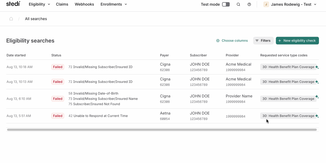Click the New eligibility check button
326x163 pixels.
click(297, 40)
